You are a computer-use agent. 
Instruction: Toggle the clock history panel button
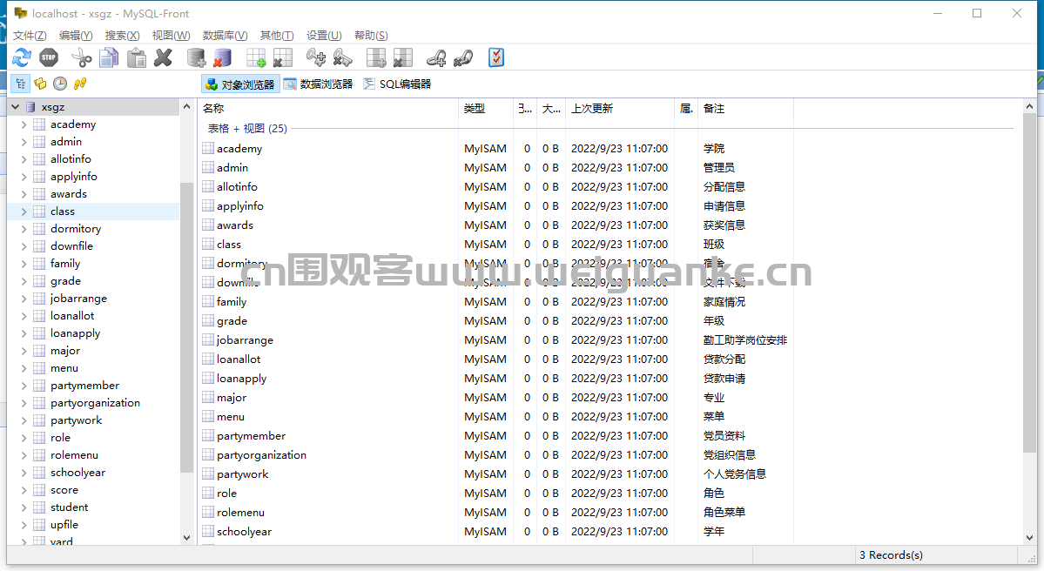coord(60,84)
